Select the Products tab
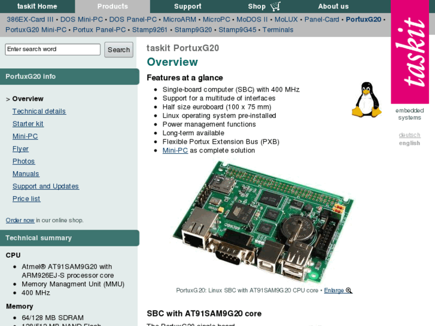 pyautogui.click(x=112, y=7)
